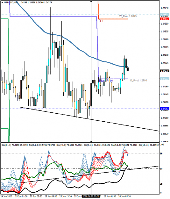Select the R 1 resistance label
Viewport: 170px width, 199px height.
point(101,21)
